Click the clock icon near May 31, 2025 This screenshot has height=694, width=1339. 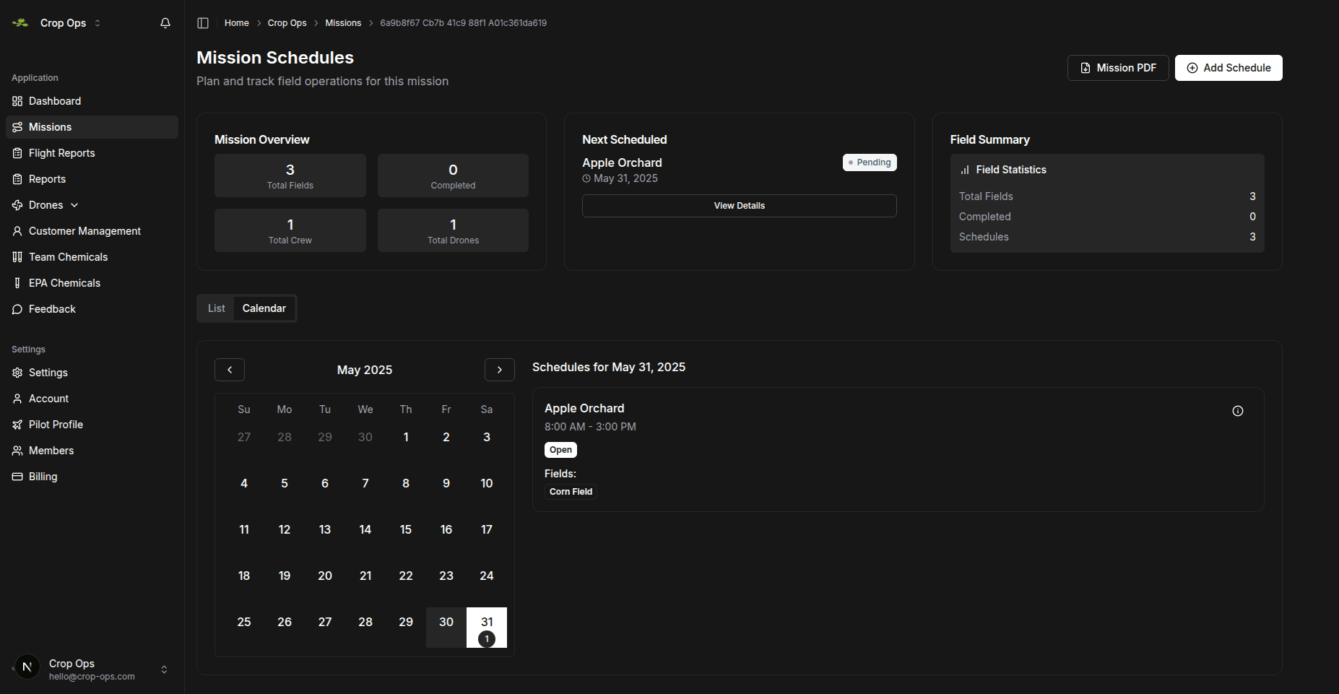click(x=586, y=178)
